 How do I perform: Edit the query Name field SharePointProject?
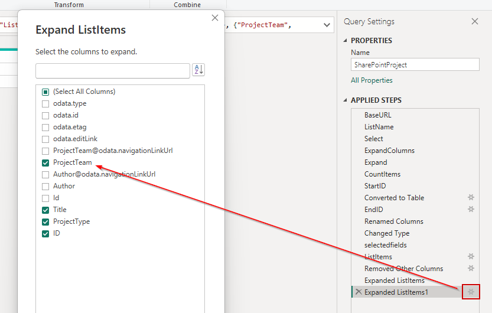[x=415, y=65]
